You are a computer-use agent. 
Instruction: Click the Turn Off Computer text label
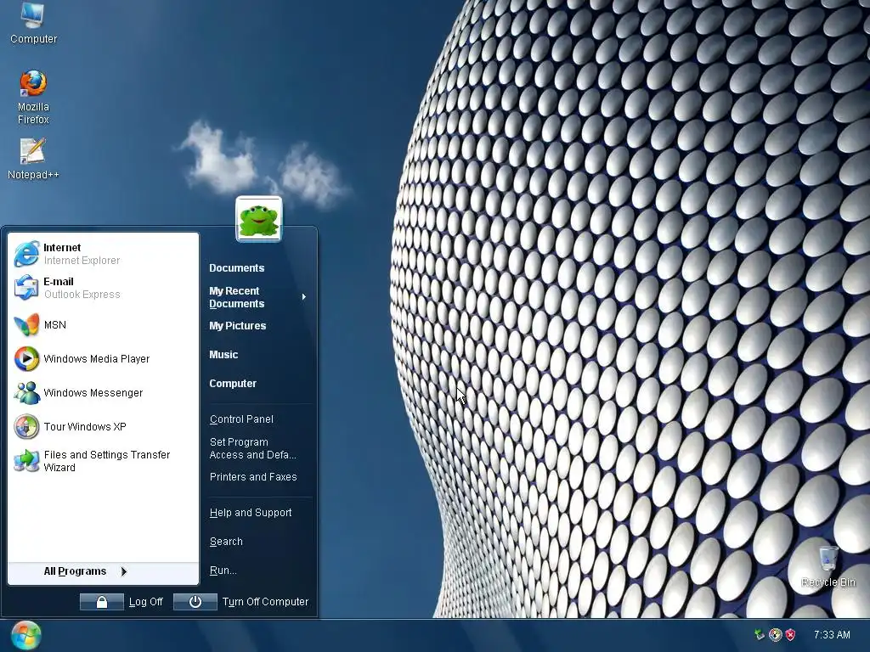click(x=265, y=602)
